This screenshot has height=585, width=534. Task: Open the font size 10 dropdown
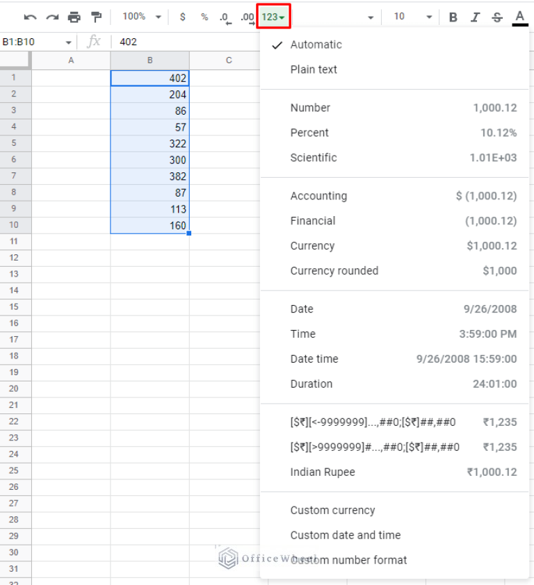(x=412, y=17)
